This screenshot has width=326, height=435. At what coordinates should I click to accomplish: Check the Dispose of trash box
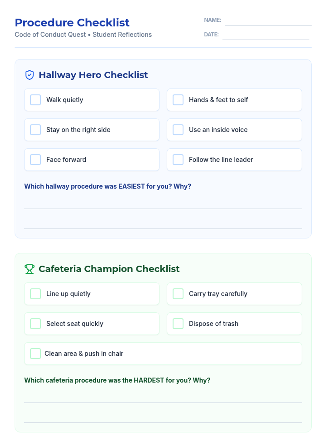178,324
